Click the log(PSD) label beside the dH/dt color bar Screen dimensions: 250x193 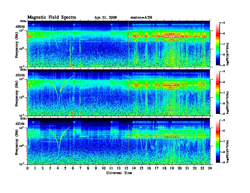[x=228, y=54]
